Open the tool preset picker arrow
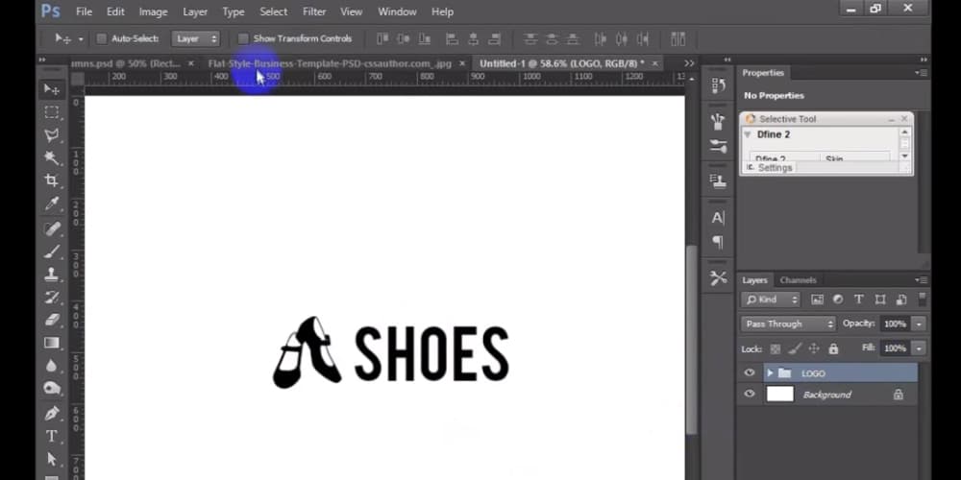Screen dimensions: 961x480 click(81, 39)
